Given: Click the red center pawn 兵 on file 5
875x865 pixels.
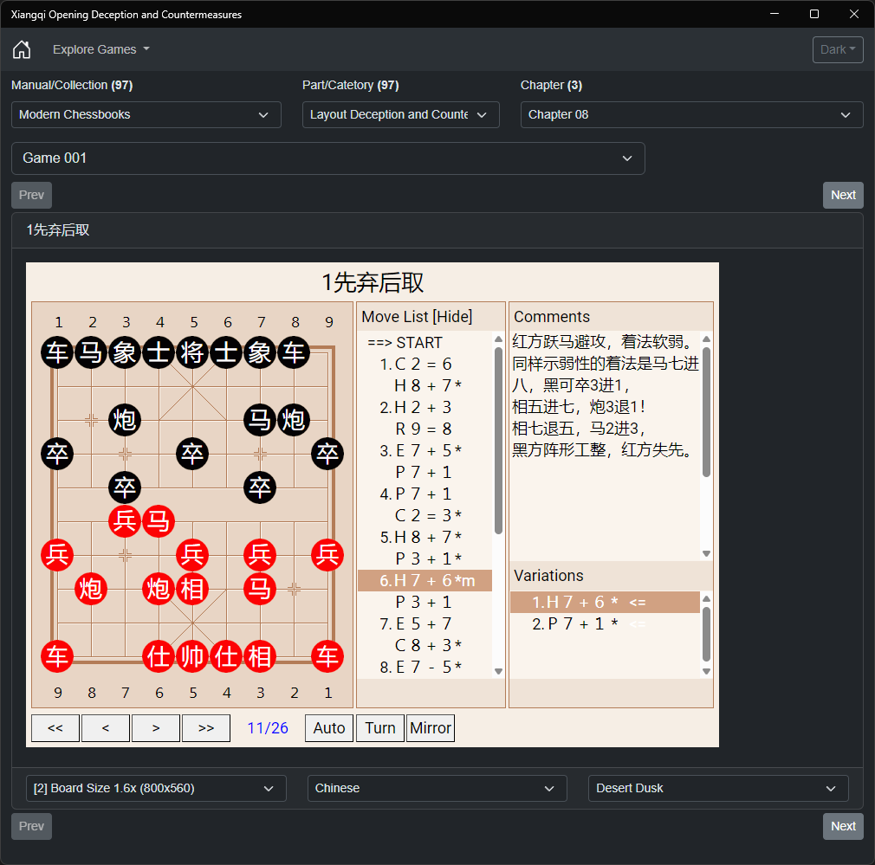Looking at the screenshot, I should 192,555.
